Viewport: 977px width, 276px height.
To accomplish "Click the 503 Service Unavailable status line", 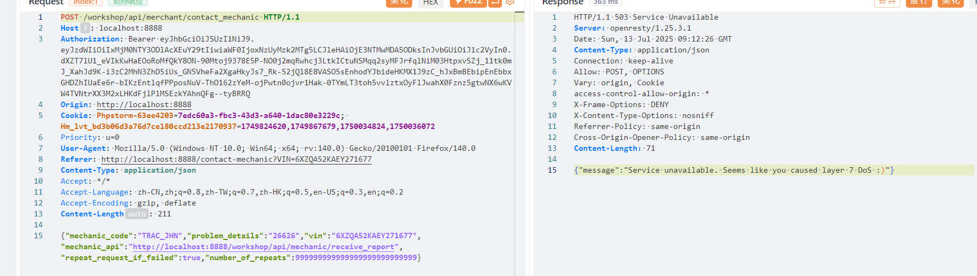I will (646, 17).
